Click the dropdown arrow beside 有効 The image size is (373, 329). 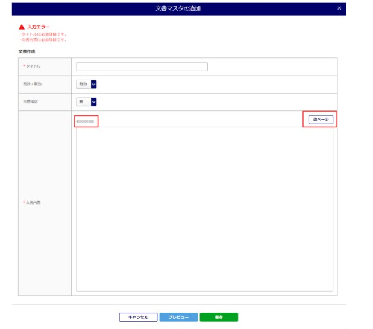tap(93, 85)
